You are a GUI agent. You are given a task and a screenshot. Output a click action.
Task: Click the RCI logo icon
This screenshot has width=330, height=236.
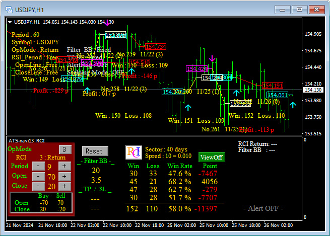134,152
